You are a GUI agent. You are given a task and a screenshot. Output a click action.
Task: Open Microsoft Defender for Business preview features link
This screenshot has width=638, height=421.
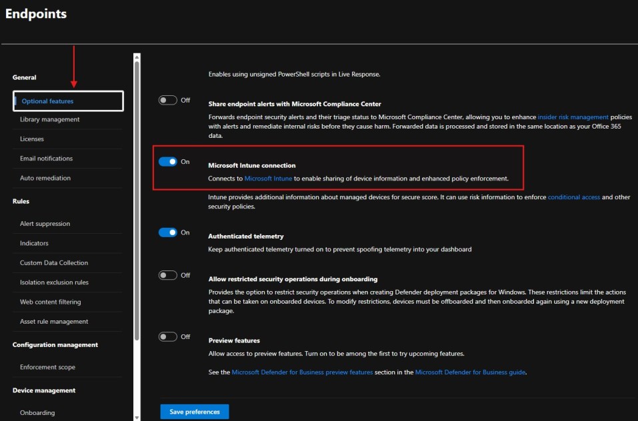pos(302,372)
